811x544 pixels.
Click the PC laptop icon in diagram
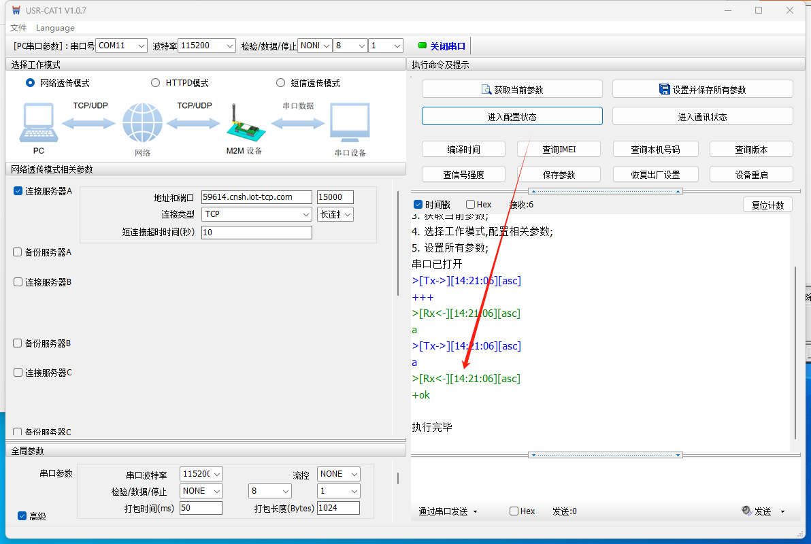tap(39, 123)
